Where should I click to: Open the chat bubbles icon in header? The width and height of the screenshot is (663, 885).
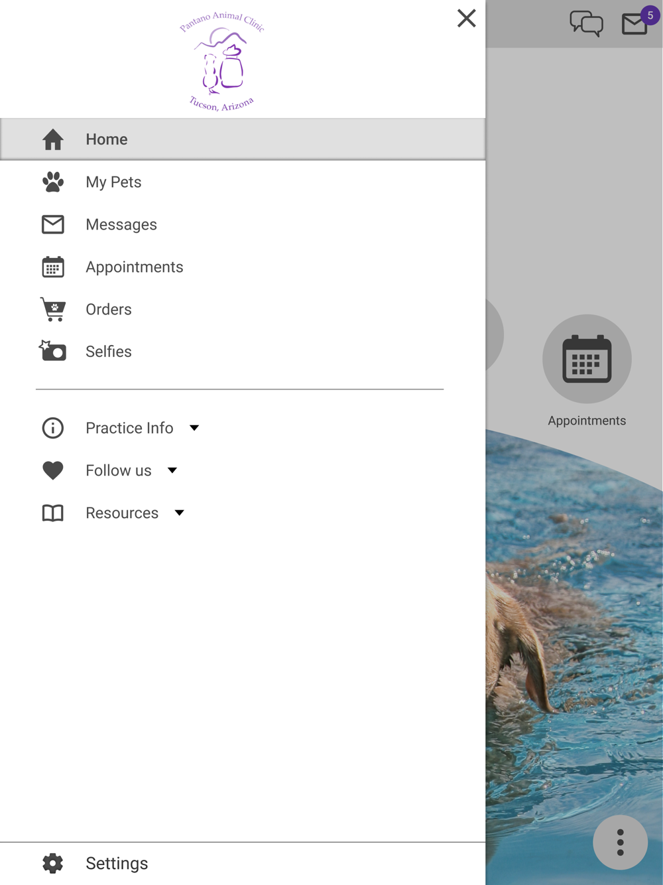tap(587, 23)
